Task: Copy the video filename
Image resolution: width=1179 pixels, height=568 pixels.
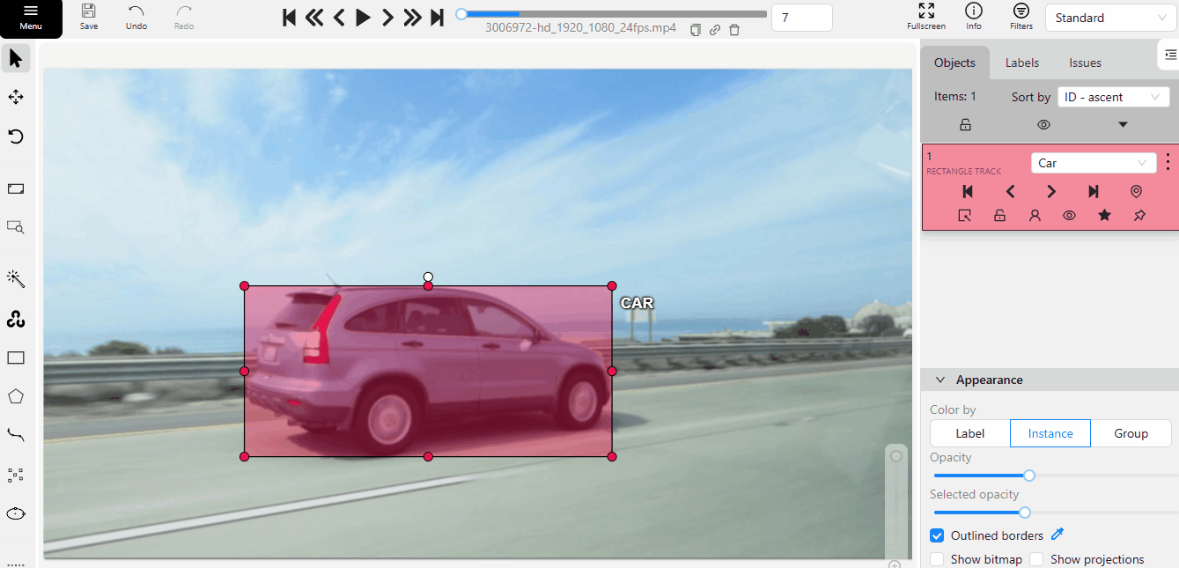Action: [696, 30]
